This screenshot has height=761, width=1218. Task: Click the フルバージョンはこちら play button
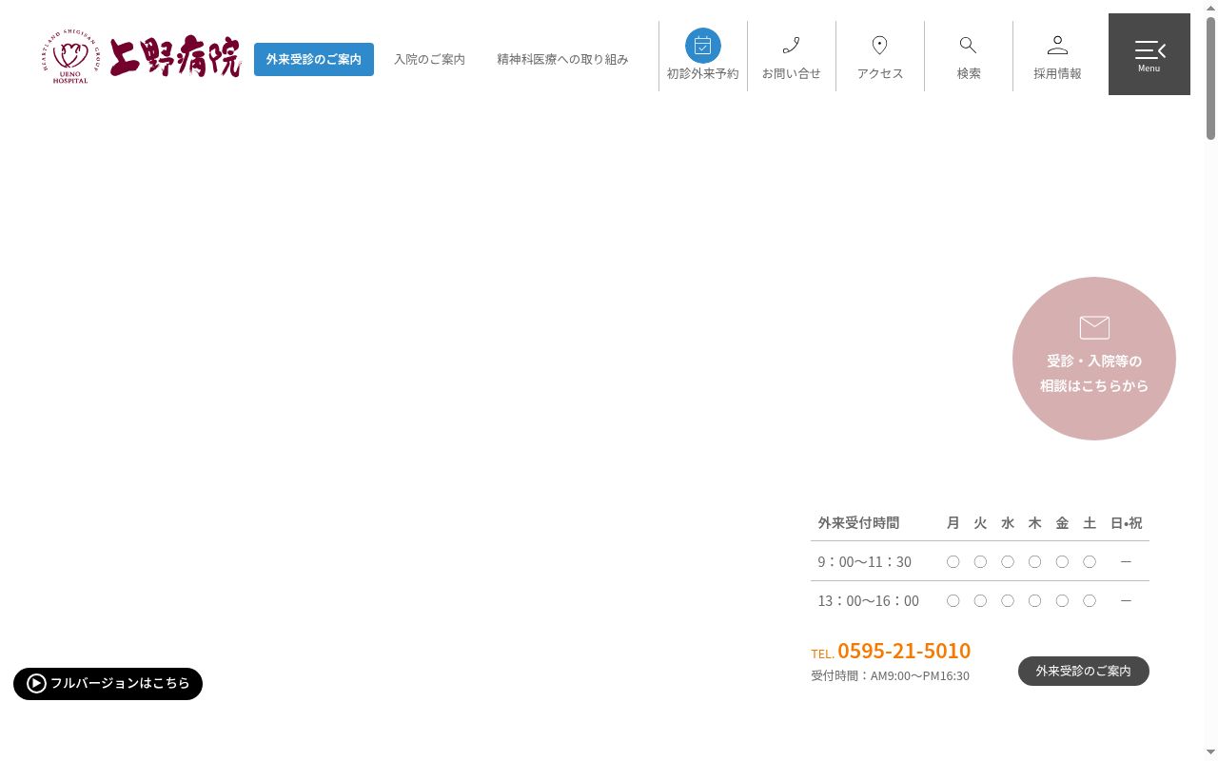pos(108,683)
